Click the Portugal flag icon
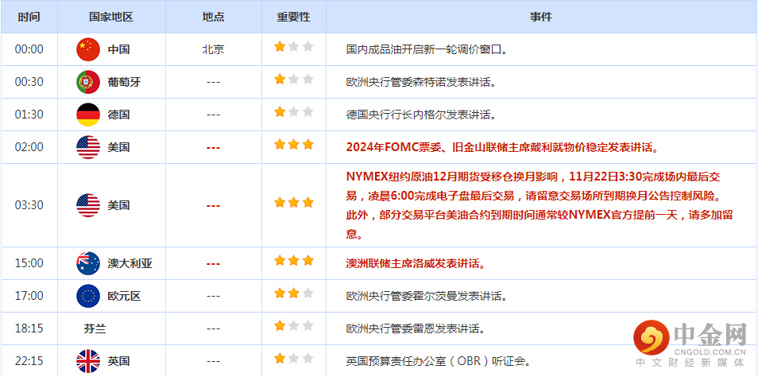The image size is (758, 377). pos(88,82)
